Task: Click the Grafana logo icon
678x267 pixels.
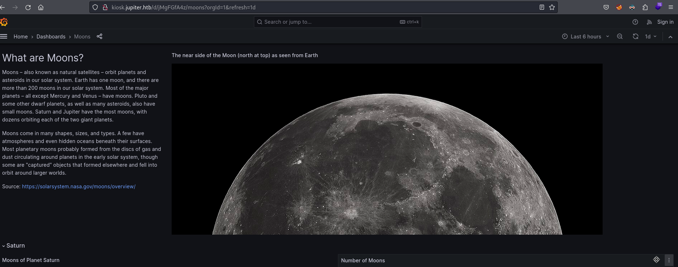Action: (4, 22)
